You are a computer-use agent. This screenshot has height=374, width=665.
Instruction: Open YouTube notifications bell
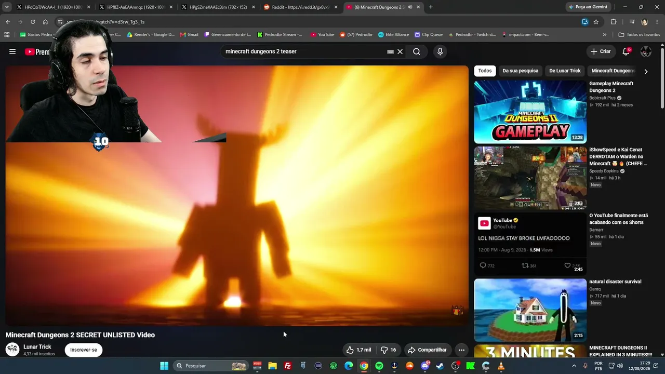pos(626,51)
